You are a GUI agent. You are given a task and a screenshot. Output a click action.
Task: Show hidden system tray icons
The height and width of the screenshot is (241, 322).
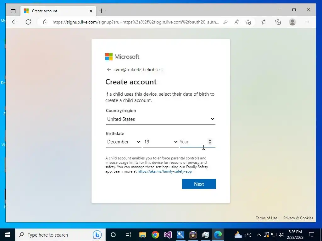(x=259, y=235)
